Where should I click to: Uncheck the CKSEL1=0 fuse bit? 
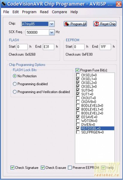coord(78,79)
